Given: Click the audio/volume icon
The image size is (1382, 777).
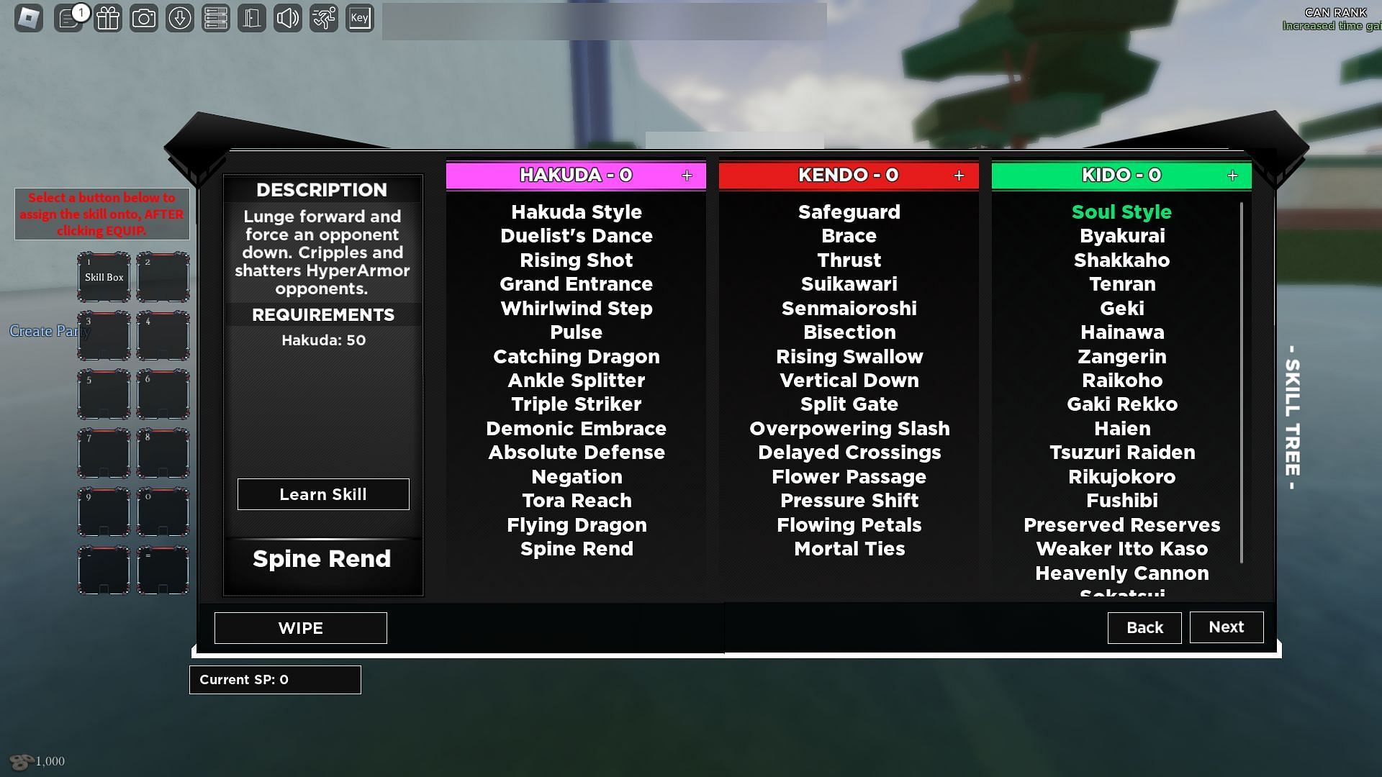Looking at the screenshot, I should click(x=288, y=17).
